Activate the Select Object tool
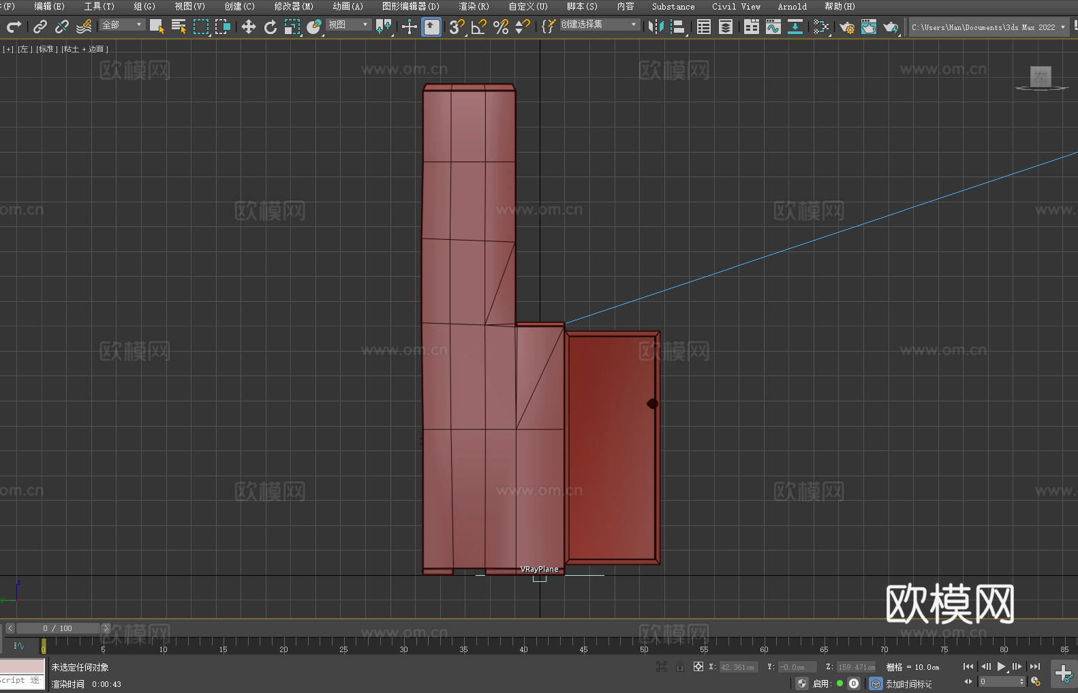 coord(157,27)
